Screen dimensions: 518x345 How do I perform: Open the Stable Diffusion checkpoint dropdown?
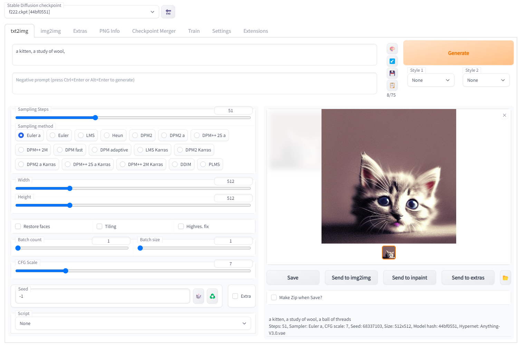81,12
